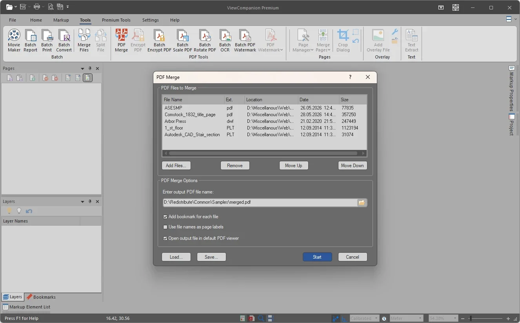Viewport: 520px width, 323px height.
Task: Select the Arbor Press file row
Action: click(264, 121)
